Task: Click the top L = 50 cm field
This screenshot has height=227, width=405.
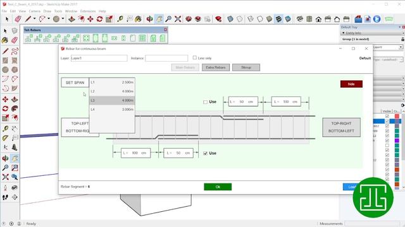Action: pyautogui.click(x=243, y=102)
